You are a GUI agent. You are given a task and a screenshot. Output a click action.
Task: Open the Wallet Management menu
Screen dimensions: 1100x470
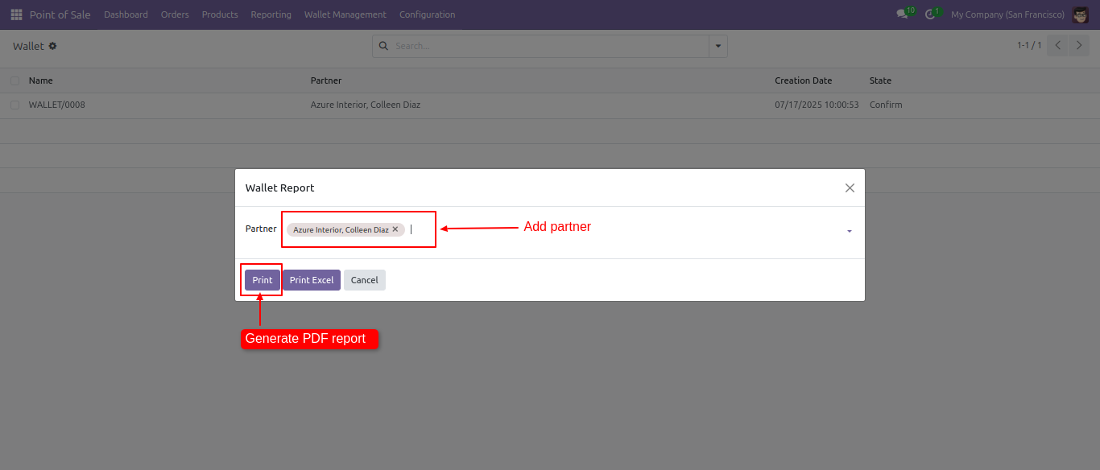(x=345, y=14)
